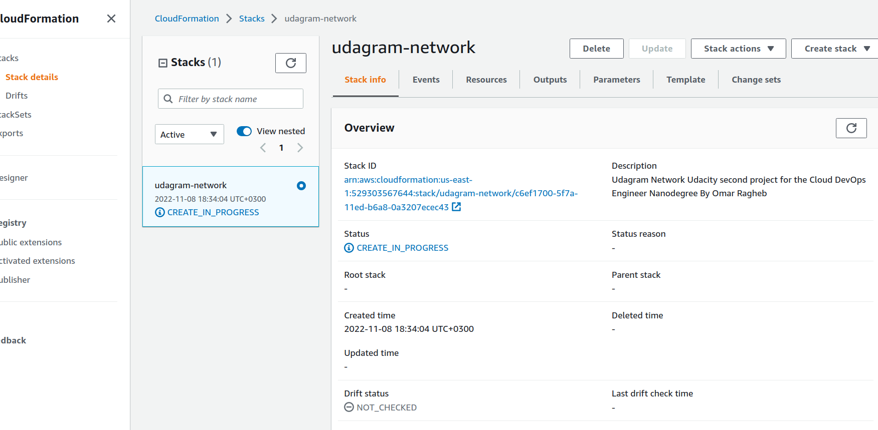The width and height of the screenshot is (878, 430).
Task: Open Public extensions in the sidebar
Action: point(31,242)
